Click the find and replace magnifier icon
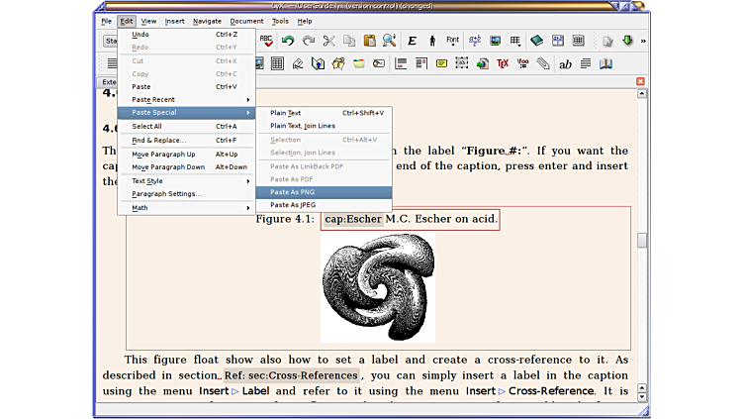The image size is (744, 419). (x=389, y=41)
